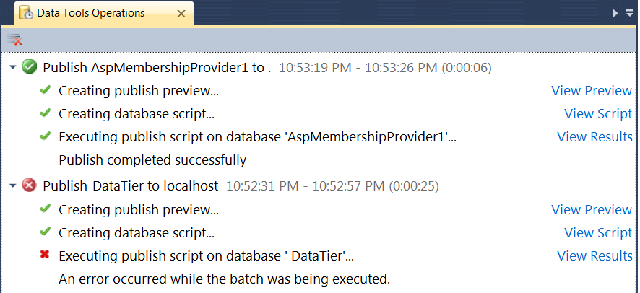The width and height of the screenshot is (640, 293).
Task: Click green success icon for AspMembershipProvider1 publish
Action: [x=30, y=67]
